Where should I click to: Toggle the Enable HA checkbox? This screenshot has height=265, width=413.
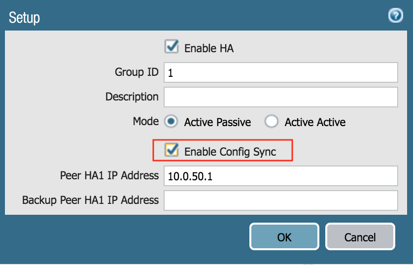click(x=172, y=47)
